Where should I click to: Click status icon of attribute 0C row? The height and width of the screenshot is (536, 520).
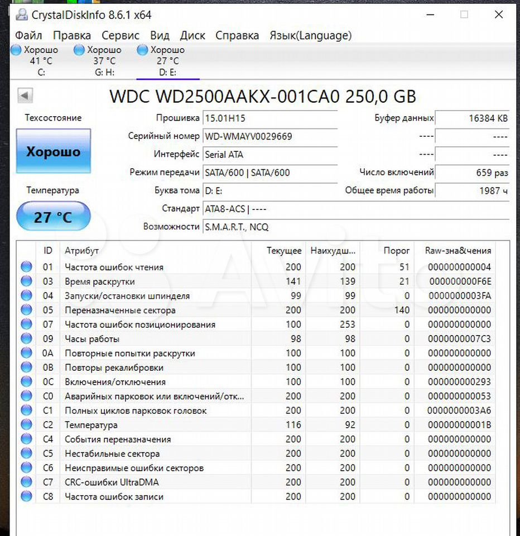(26, 381)
